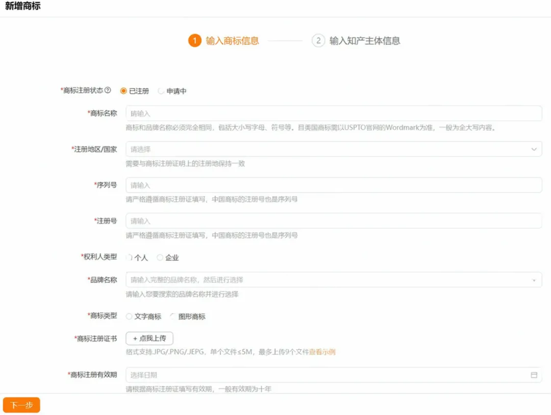
Task: Click calendar icon in 商标注册有效期 field
Action: [x=534, y=375]
